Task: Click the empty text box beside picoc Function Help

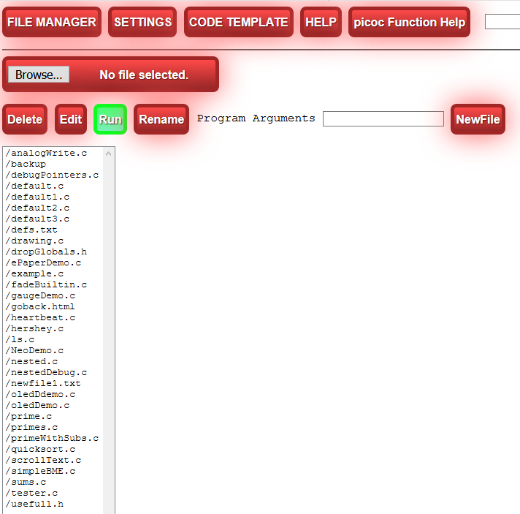Action: 502,22
